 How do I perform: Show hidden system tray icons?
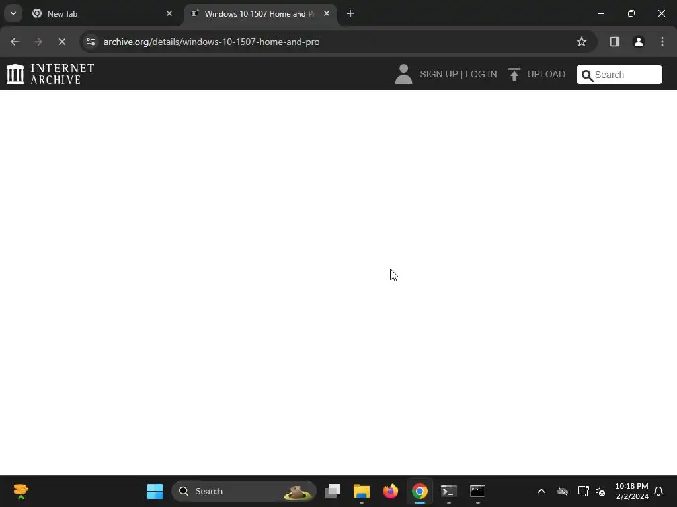pyautogui.click(x=541, y=491)
